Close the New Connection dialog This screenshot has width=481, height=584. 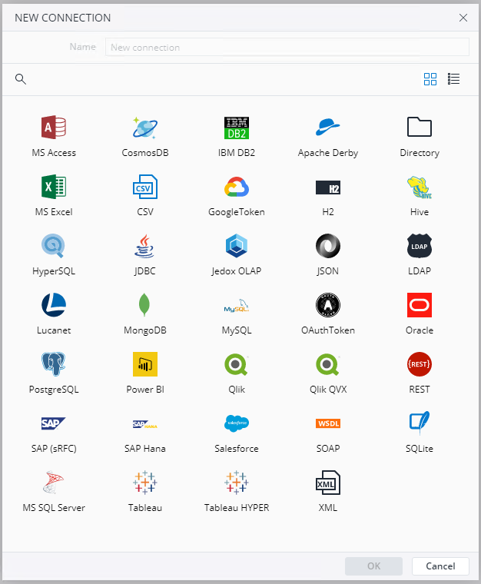463,18
